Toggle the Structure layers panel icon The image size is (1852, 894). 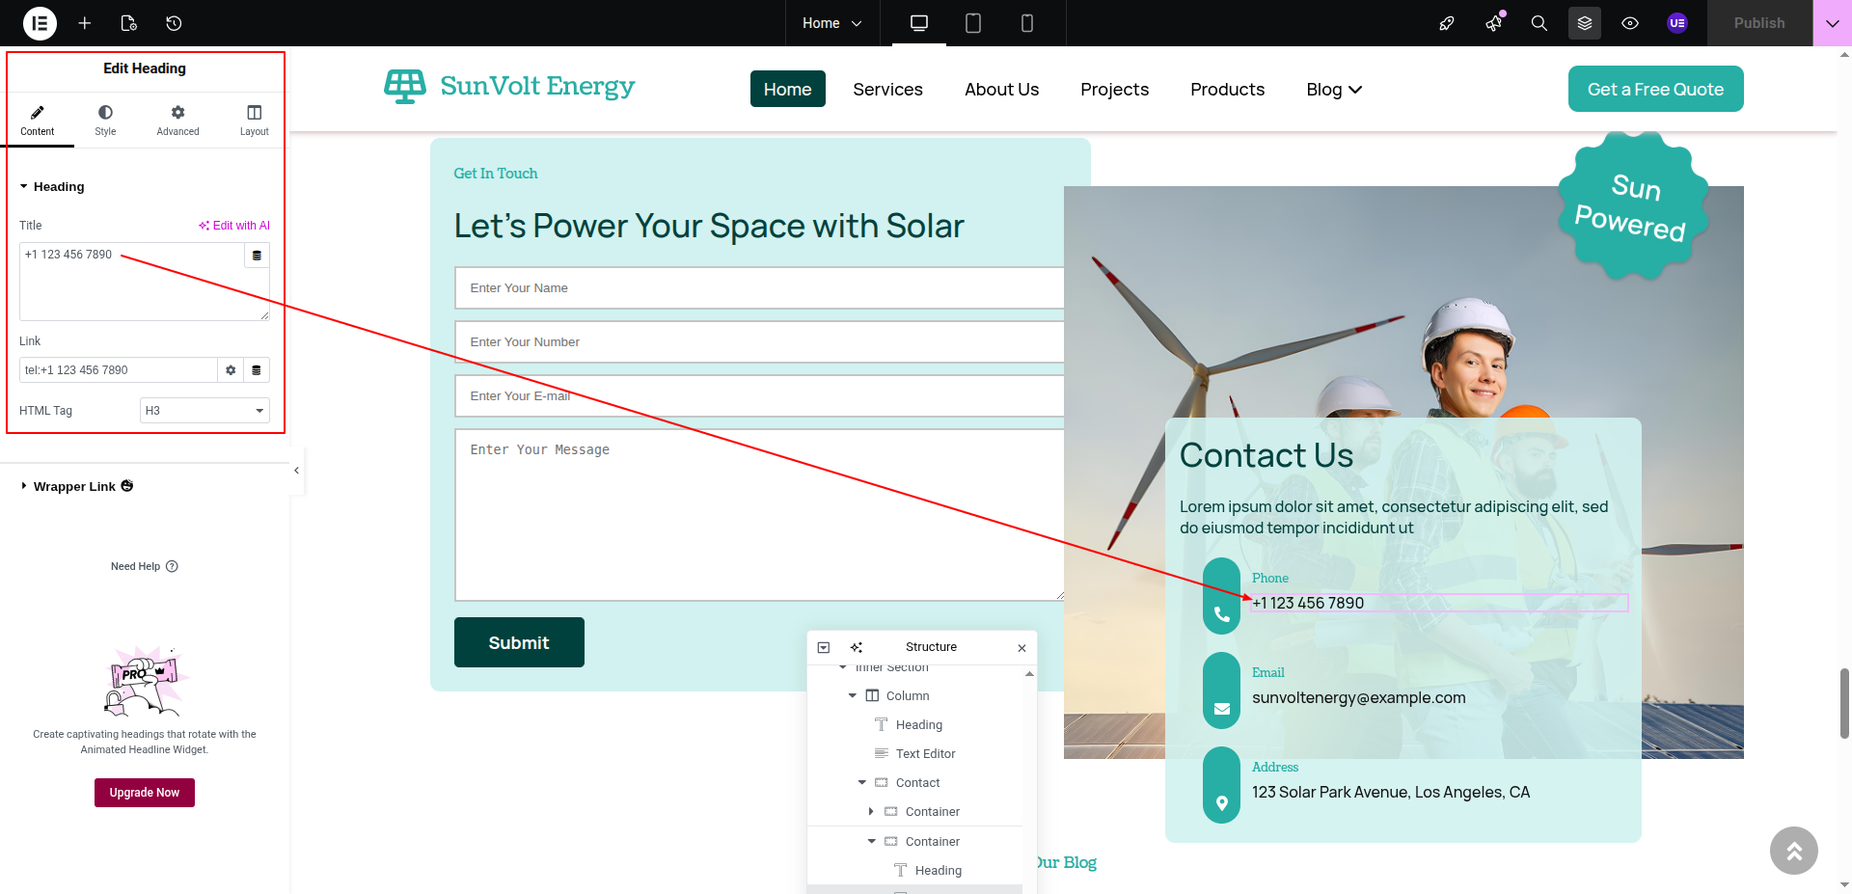coord(1585,23)
